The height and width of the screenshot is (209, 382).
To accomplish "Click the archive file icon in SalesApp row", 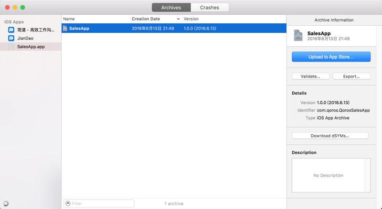I will [65, 28].
